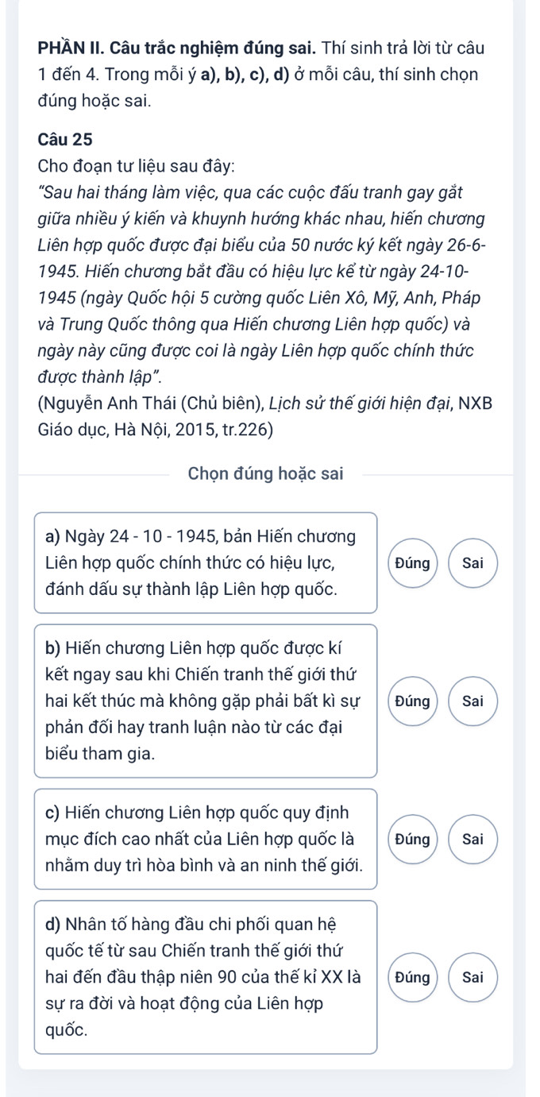Click the Nguyễn Anh Thái source citation
The image size is (540, 1097).
point(264,403)
